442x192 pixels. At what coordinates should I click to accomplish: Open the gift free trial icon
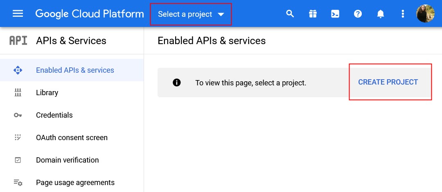pyautogui.click(x=313, y=13)
